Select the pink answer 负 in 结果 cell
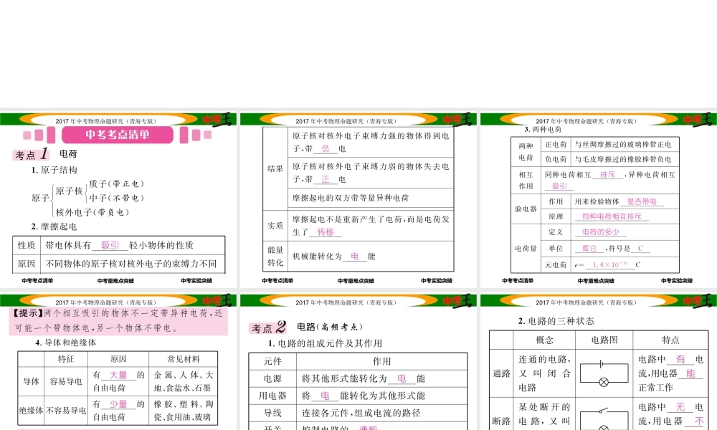The image size is (717, 430). click(326, 148)
